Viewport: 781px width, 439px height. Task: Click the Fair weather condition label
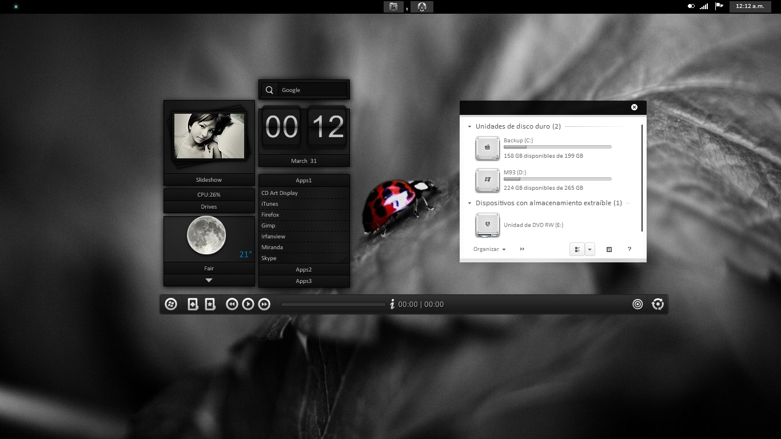(x=209, y=268)
